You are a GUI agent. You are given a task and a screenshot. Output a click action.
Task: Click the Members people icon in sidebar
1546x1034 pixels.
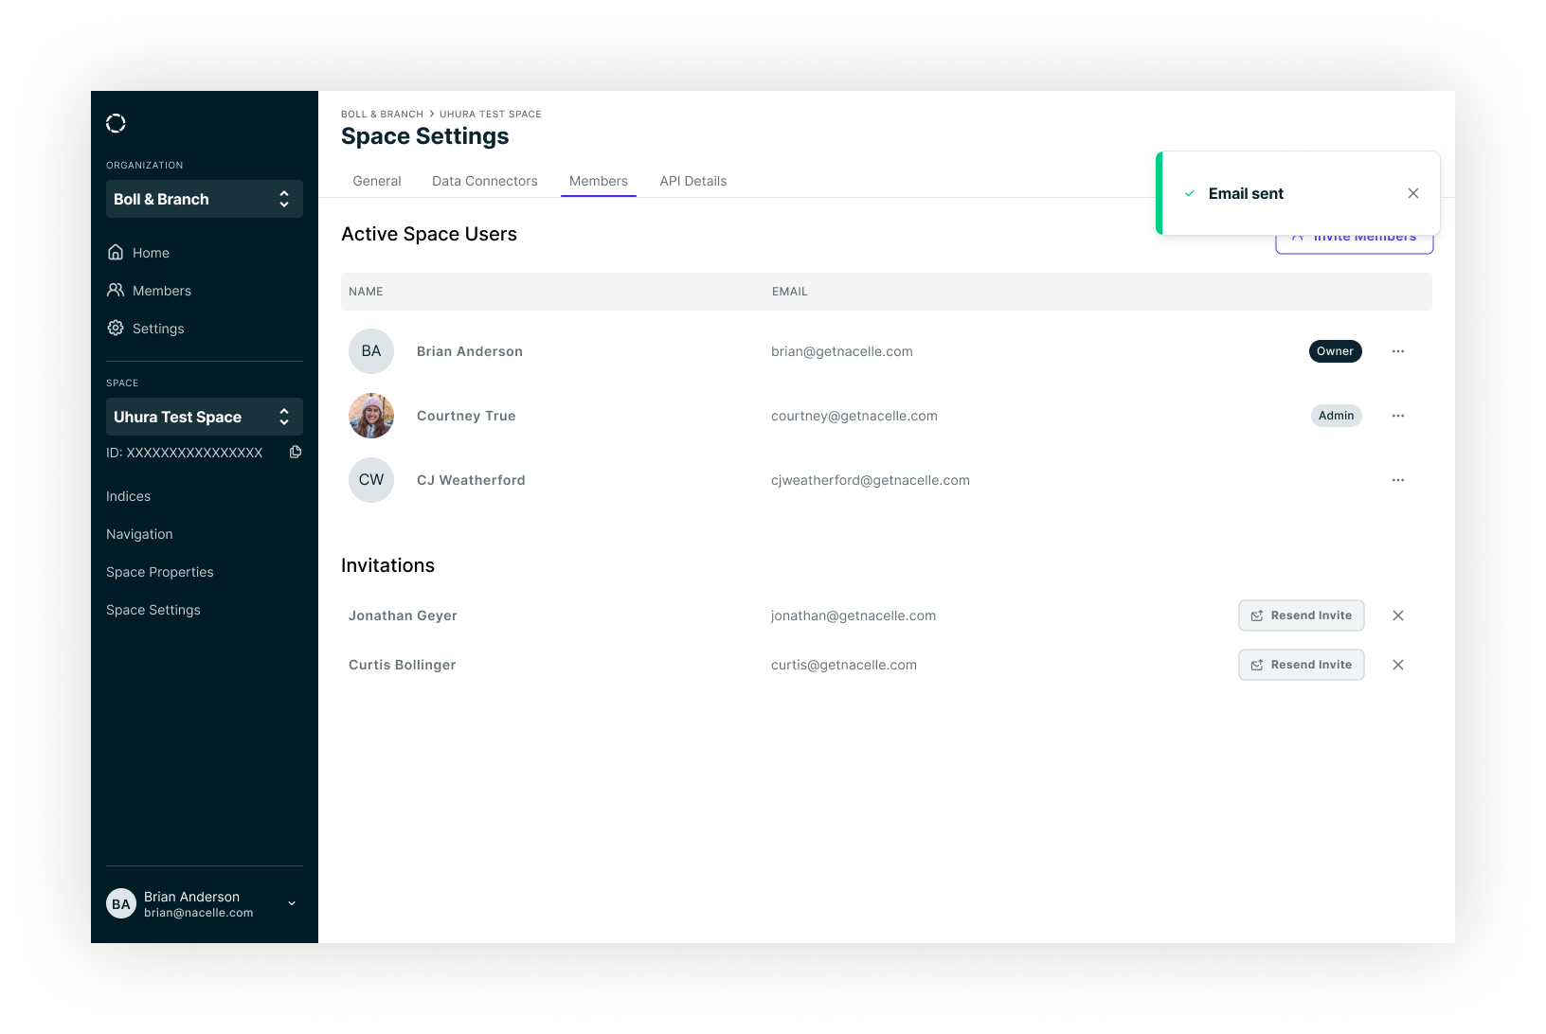[116, 290]
